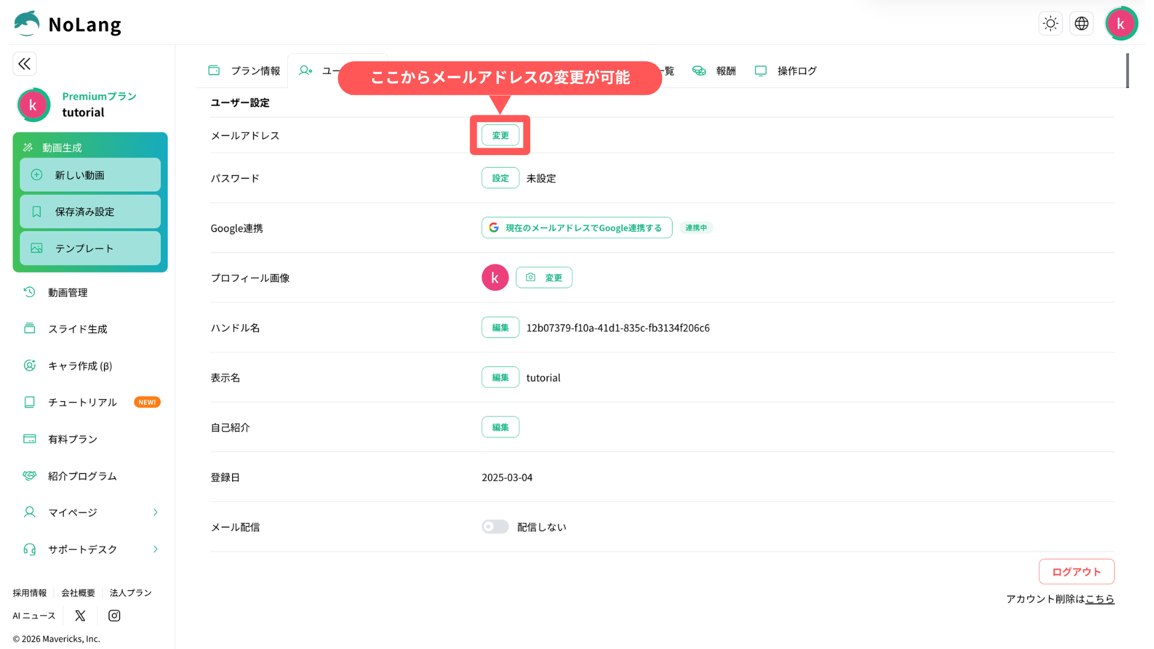The height and width of the screenshot is (649, 1154).
Task: Click 編集 button for 自己紹介
Action: (500, 427)
